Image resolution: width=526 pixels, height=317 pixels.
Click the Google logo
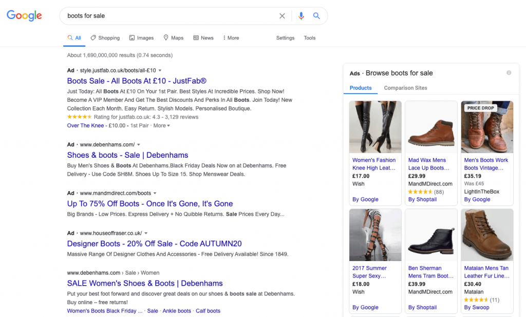click(24, 15)
